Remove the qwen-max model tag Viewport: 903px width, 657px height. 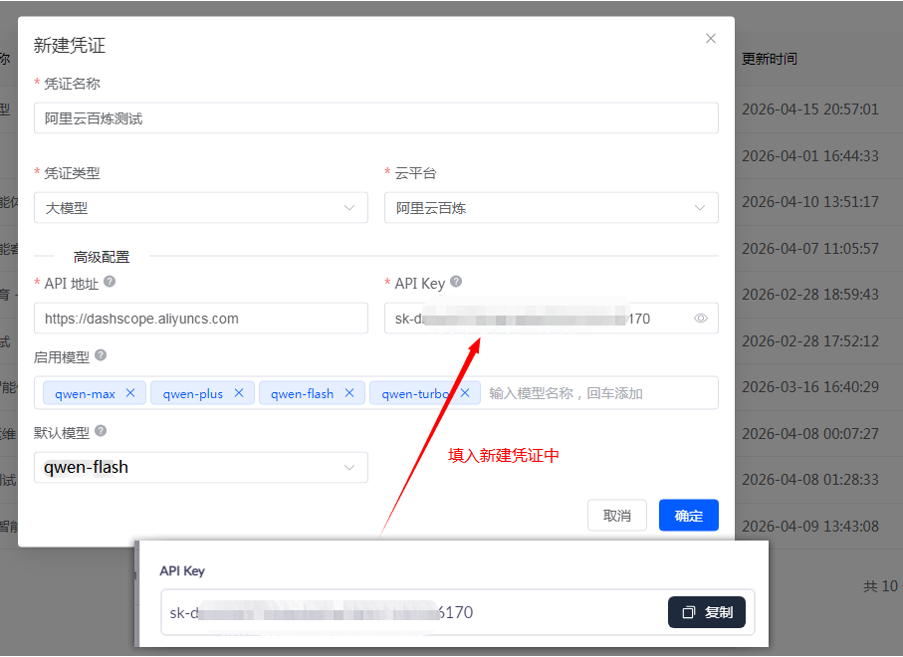(x=130, y=393)
